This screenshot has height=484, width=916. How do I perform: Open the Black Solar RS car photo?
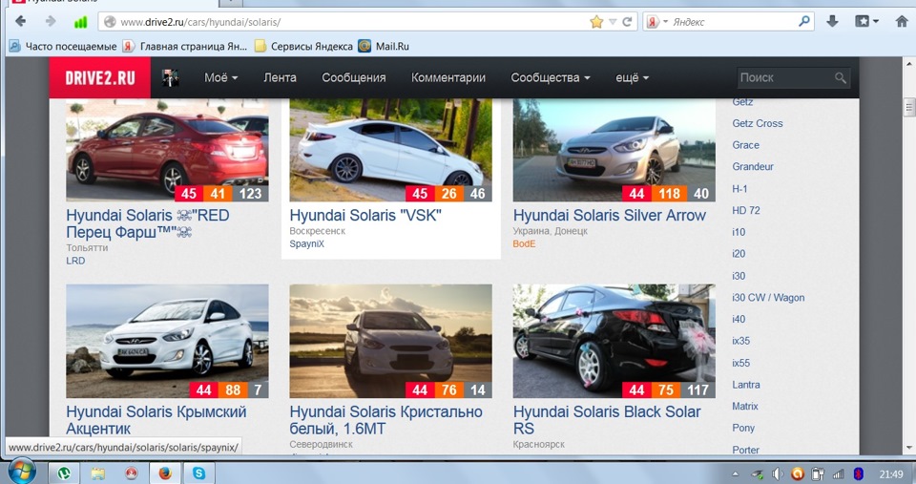point(614,342)
